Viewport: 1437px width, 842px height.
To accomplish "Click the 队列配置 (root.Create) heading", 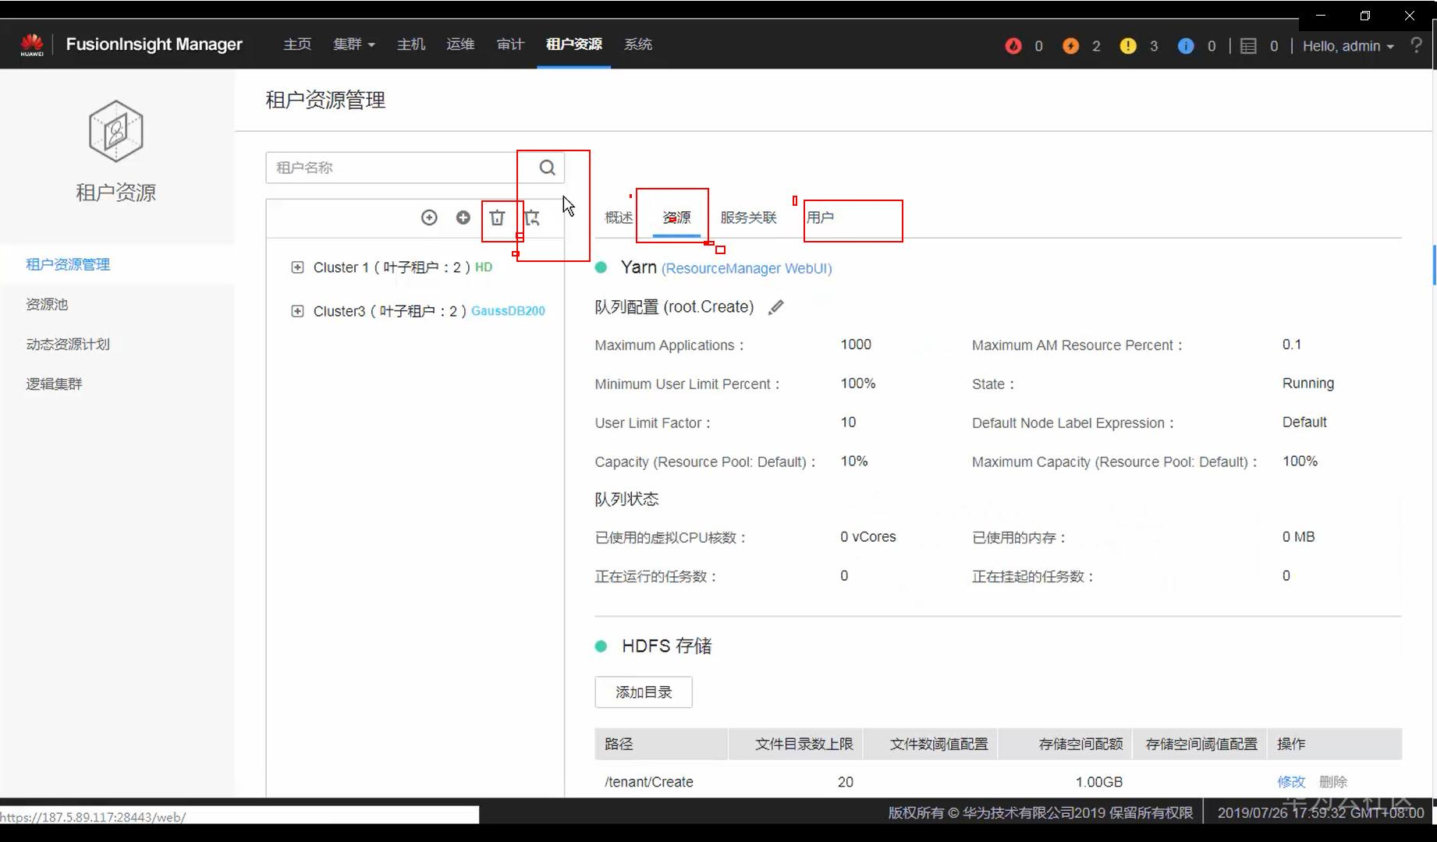I will point(674,307).
